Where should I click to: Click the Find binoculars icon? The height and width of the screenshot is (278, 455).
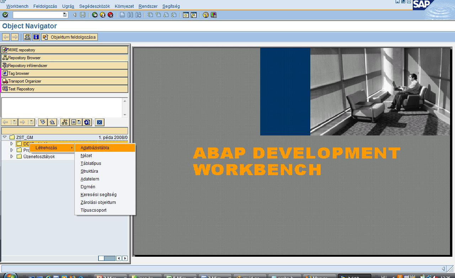pos(130,15)
